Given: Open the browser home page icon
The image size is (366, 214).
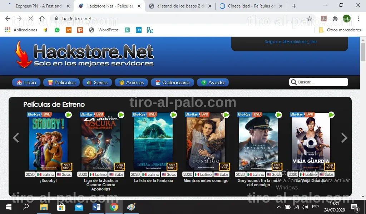Looking at the screenshot, I should (42, 19).
